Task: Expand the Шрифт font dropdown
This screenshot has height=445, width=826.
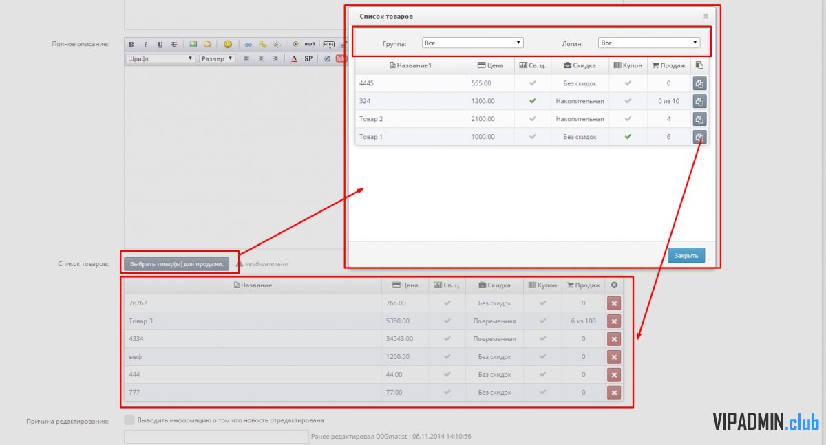Action: point(160,59)
